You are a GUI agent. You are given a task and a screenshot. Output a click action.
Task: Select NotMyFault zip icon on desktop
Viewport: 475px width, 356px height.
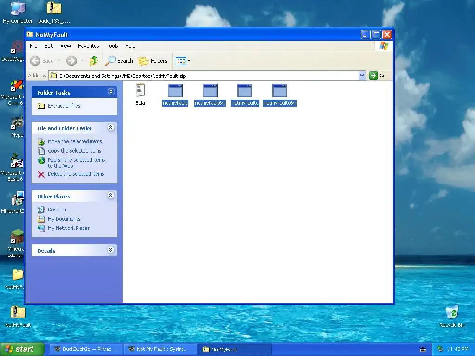[18, 317]
